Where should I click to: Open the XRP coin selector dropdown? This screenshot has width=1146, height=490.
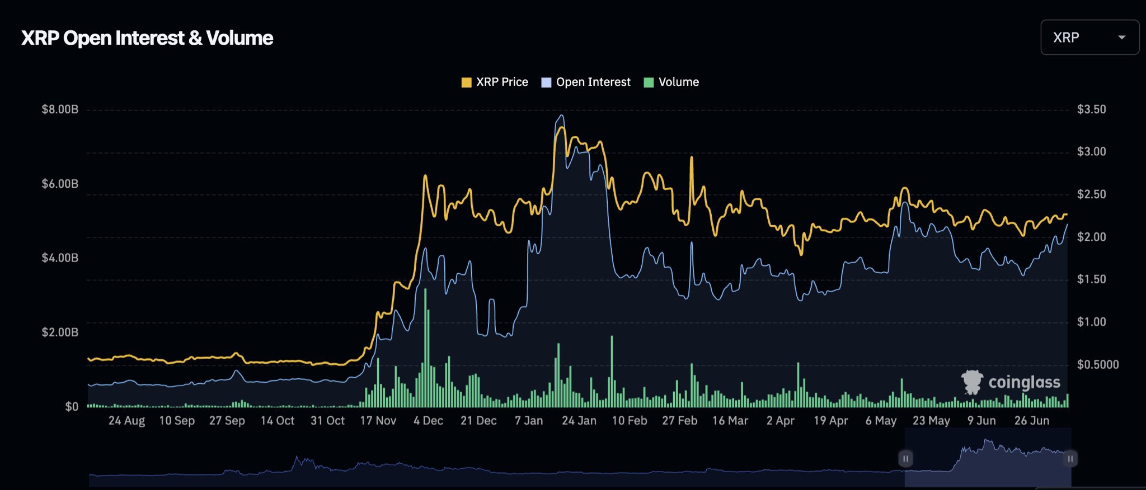pyautogui.click(x=1088, y=37)
